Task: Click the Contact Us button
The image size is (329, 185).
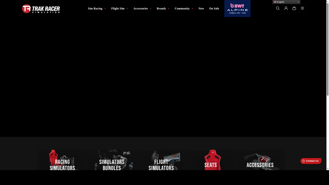Action: click(311, 161)
